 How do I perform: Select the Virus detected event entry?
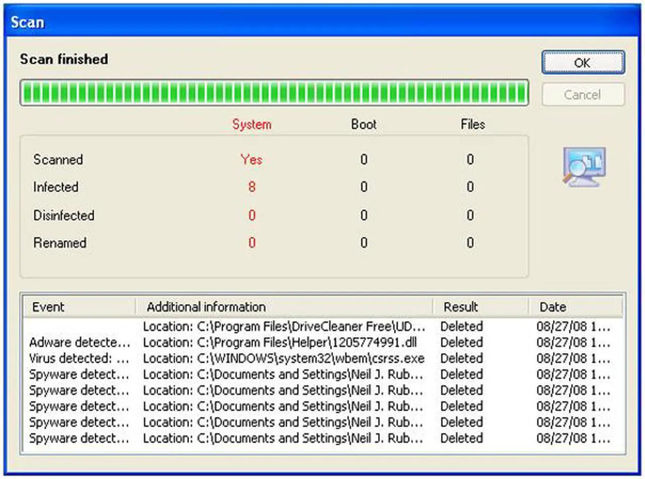click(x=79, y=359)
